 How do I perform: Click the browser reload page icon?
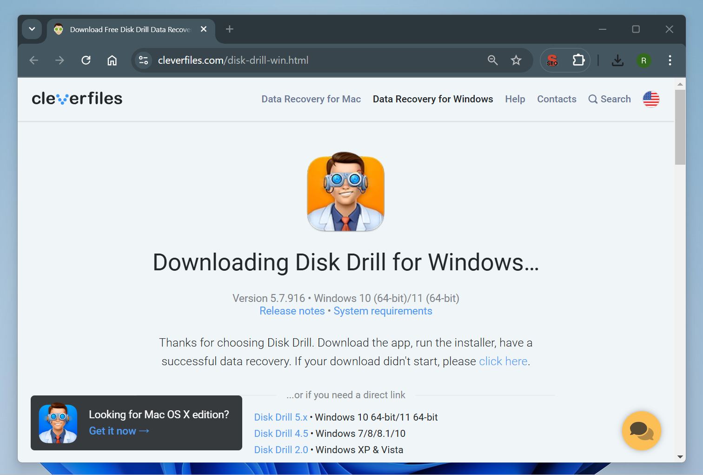click(x=86, y=60)
